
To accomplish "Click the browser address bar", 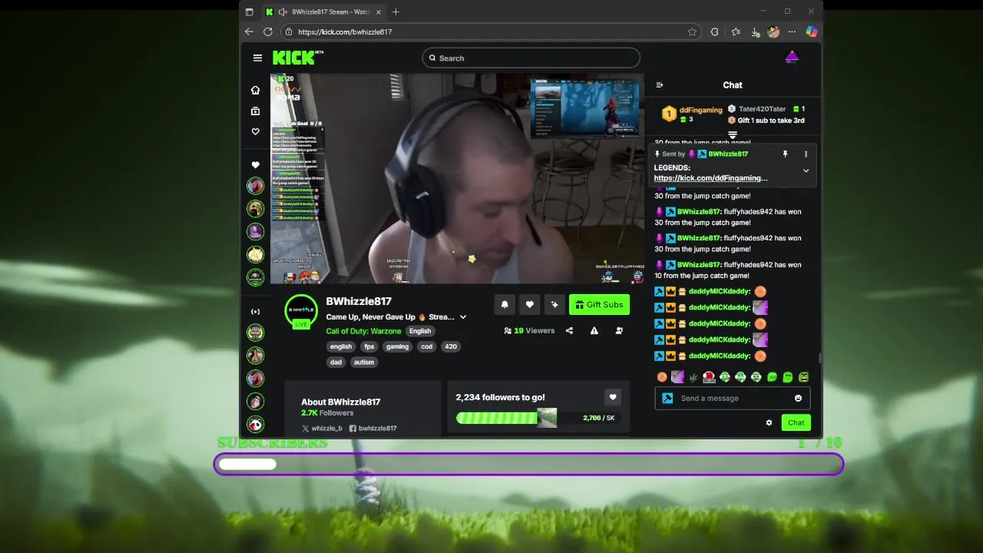I will [491, 31].
